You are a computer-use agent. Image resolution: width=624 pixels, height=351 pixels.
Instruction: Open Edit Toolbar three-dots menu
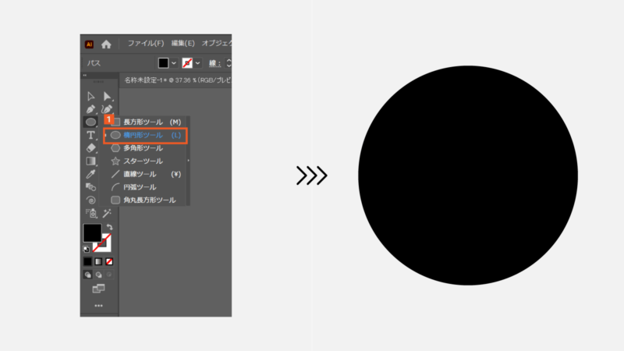pyautogui.click(x=98, y=306)
